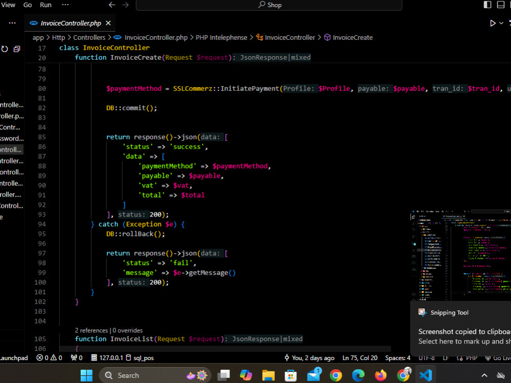The image size is (511, 383).
Task: Click the app breadcrumb segment
Action: (x=38, y=37)
